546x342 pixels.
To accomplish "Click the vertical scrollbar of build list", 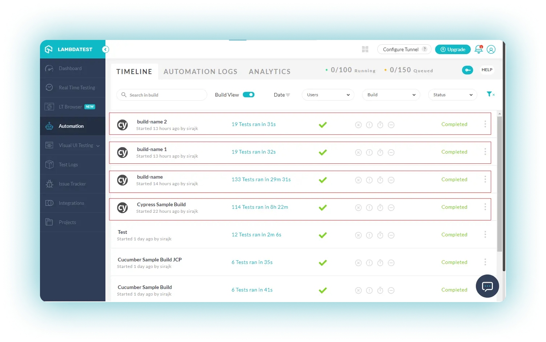I will [499, 182].
